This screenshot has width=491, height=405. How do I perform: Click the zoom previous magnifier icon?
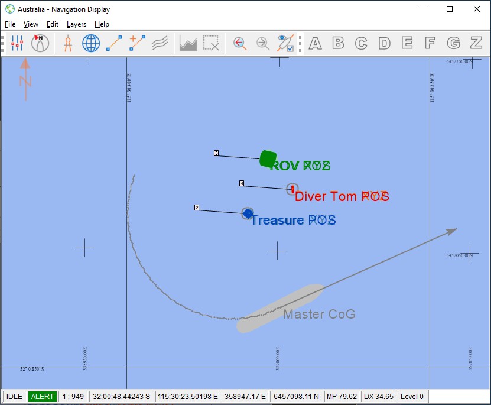[x=240, y=43]
